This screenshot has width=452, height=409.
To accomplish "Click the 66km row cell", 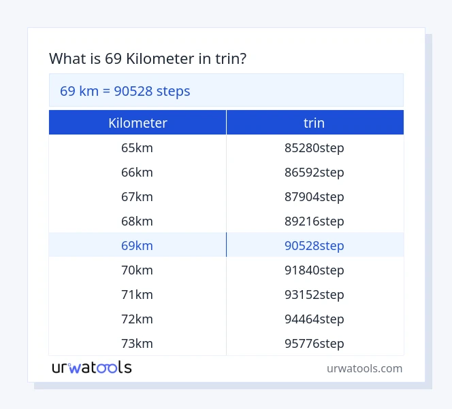I will pyautogui.click(x=137, y=172).
